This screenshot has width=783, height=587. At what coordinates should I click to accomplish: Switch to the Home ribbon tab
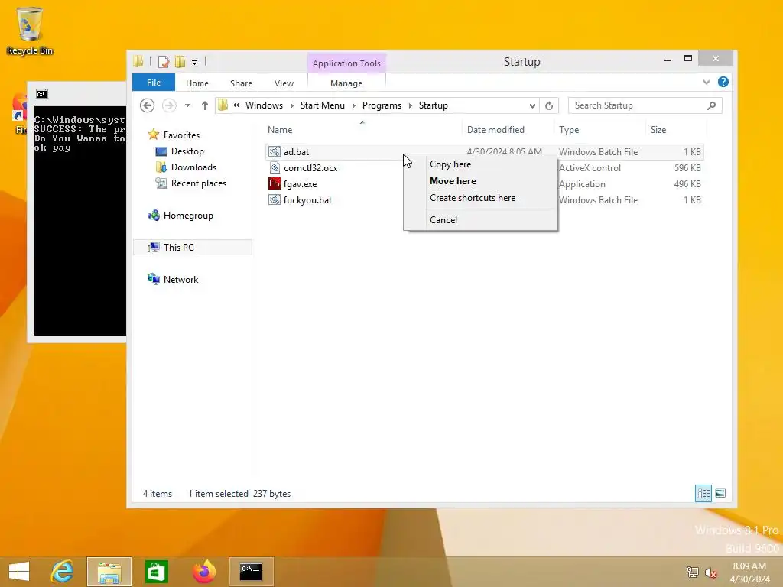(197, 83)
